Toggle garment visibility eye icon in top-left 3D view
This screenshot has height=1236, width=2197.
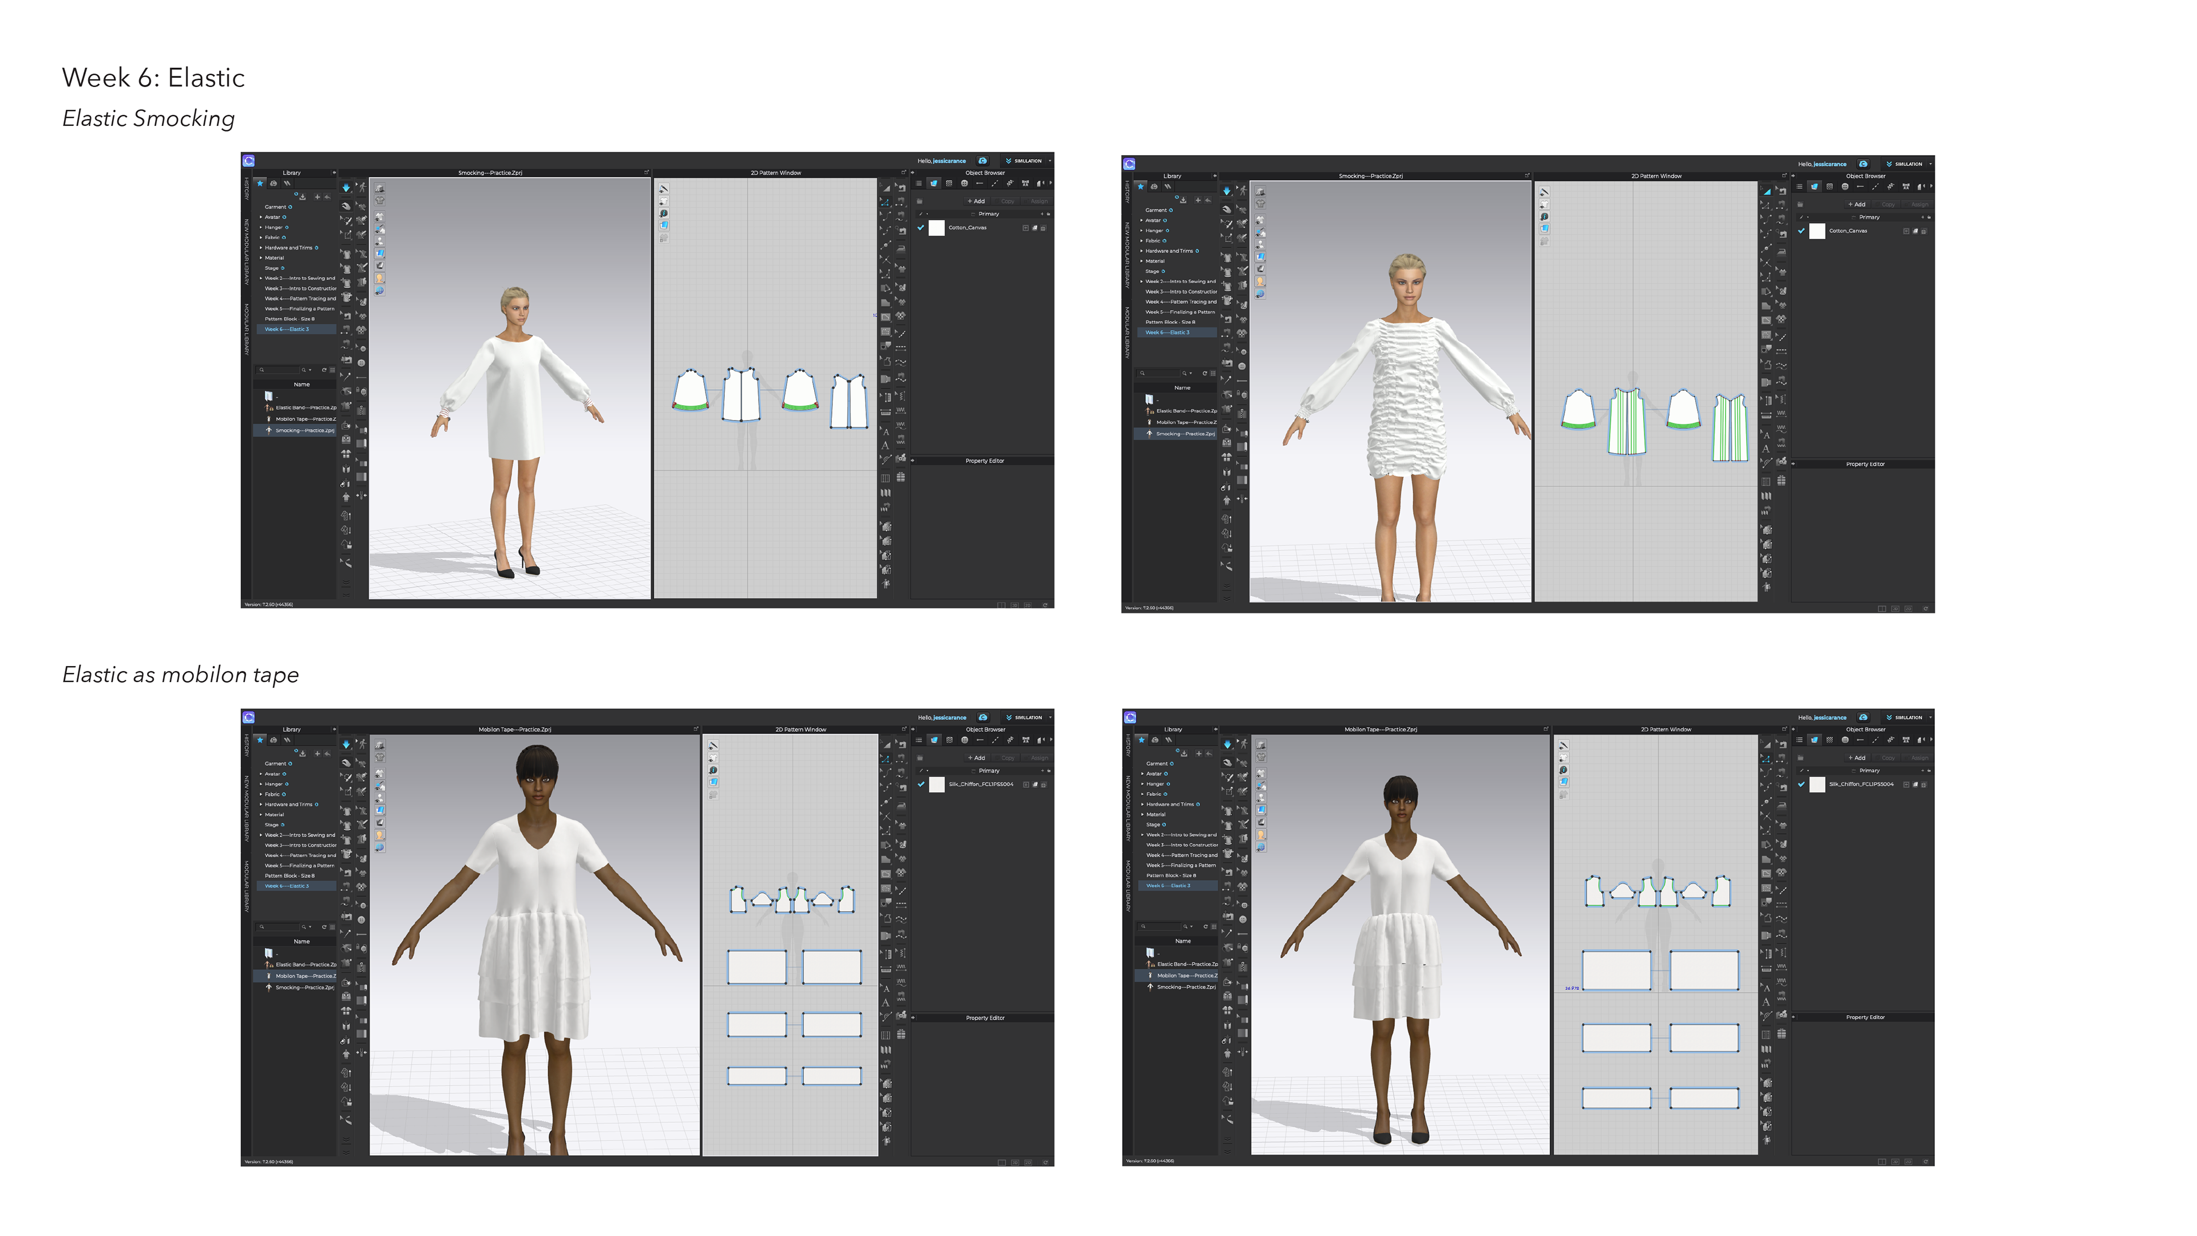point(379,217)
